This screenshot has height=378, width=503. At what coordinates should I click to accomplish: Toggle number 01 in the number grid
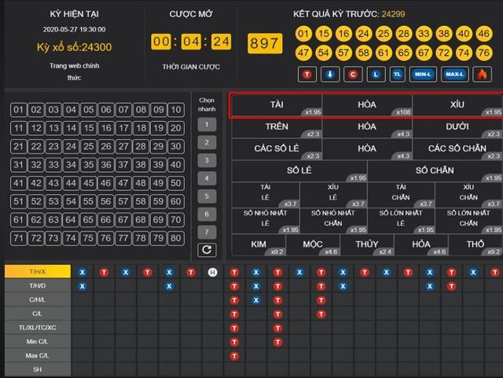[19, 110]
